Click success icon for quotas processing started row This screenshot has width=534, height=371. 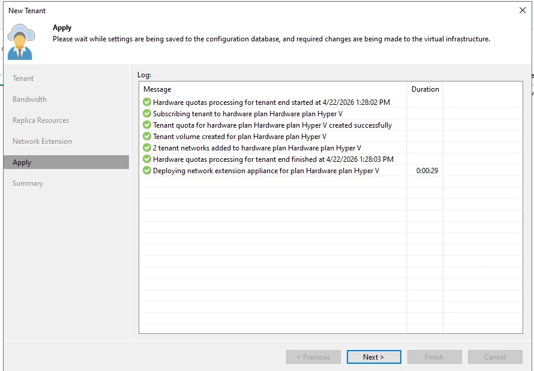point(147,102)
